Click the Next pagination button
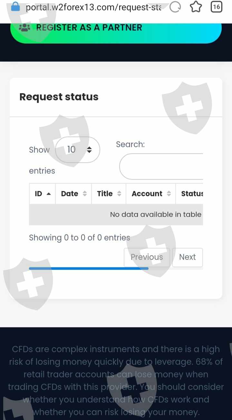 (187, 257)
